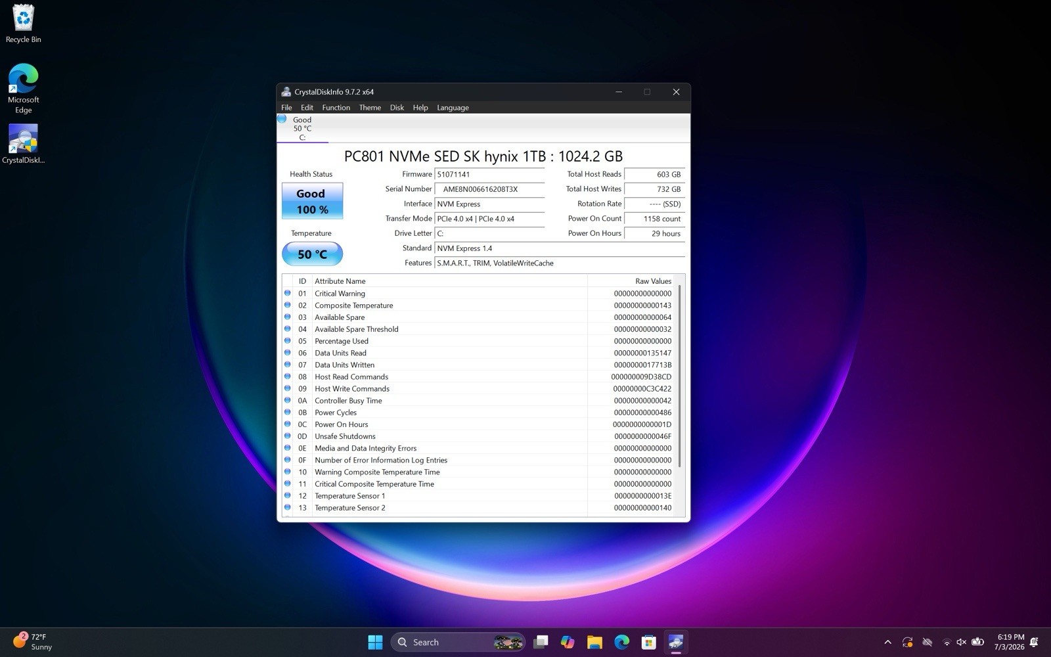Click the 50 °C temperature button

(312, 254)
